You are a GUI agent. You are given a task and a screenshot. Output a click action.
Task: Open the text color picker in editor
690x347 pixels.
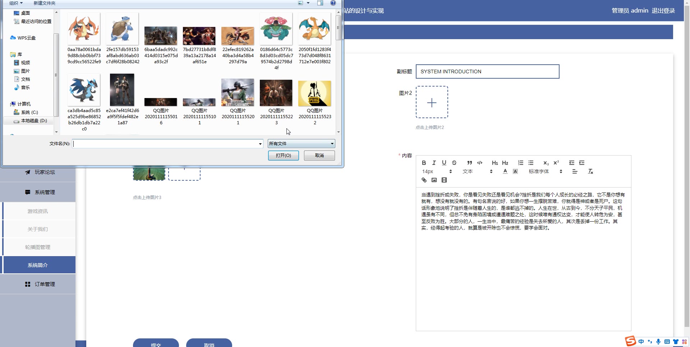point(505,171)
